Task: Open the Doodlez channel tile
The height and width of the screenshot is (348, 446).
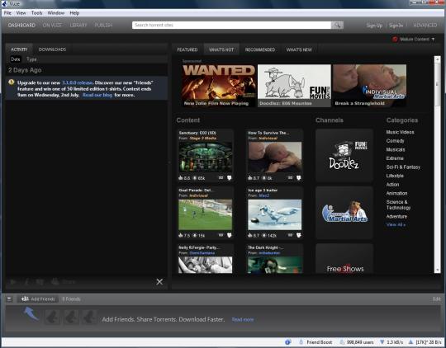Action: click(344, 155)
